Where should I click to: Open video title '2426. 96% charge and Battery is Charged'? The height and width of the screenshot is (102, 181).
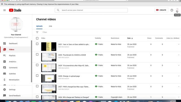(x=74, y=97)
